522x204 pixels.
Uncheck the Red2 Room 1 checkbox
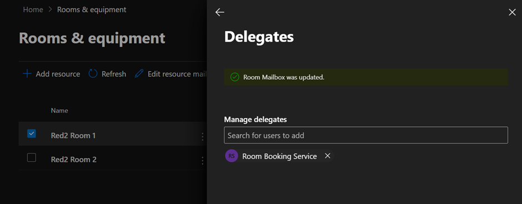(x=31, y=134)
